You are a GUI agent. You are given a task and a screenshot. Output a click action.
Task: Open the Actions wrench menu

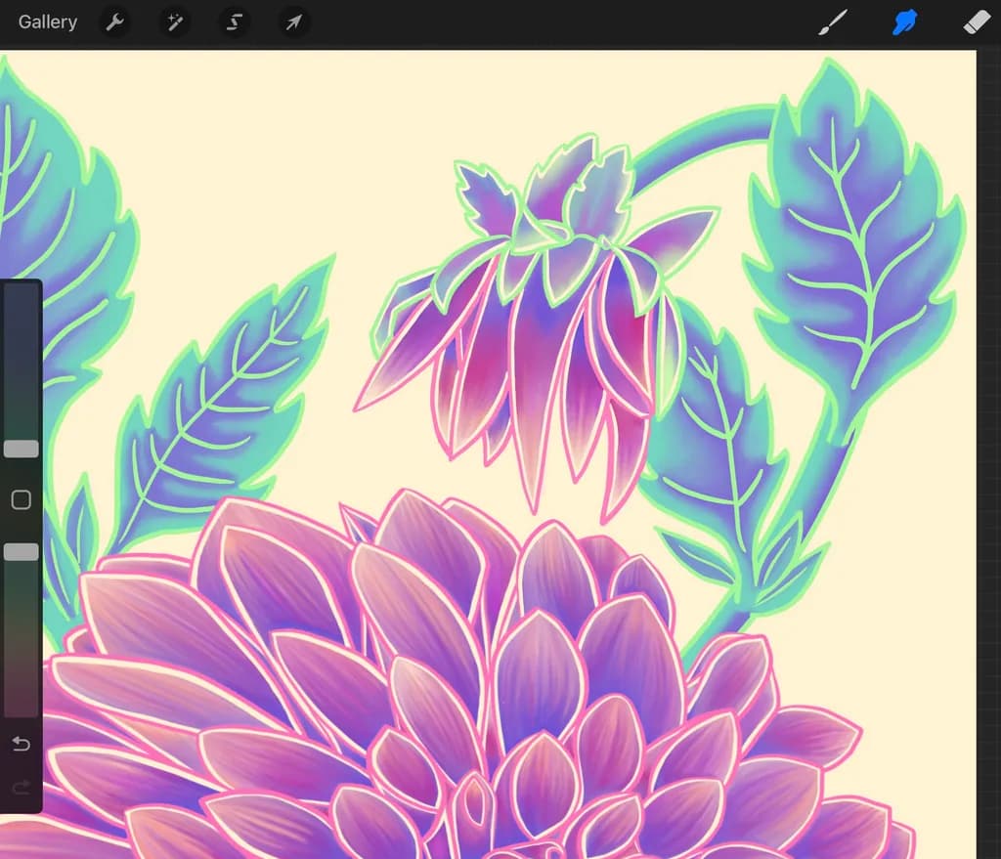click(x=115, y=22)
